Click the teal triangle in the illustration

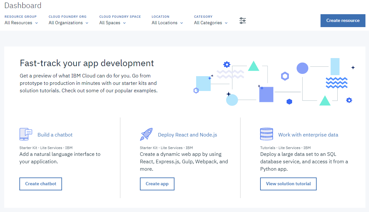click(253, 67)
